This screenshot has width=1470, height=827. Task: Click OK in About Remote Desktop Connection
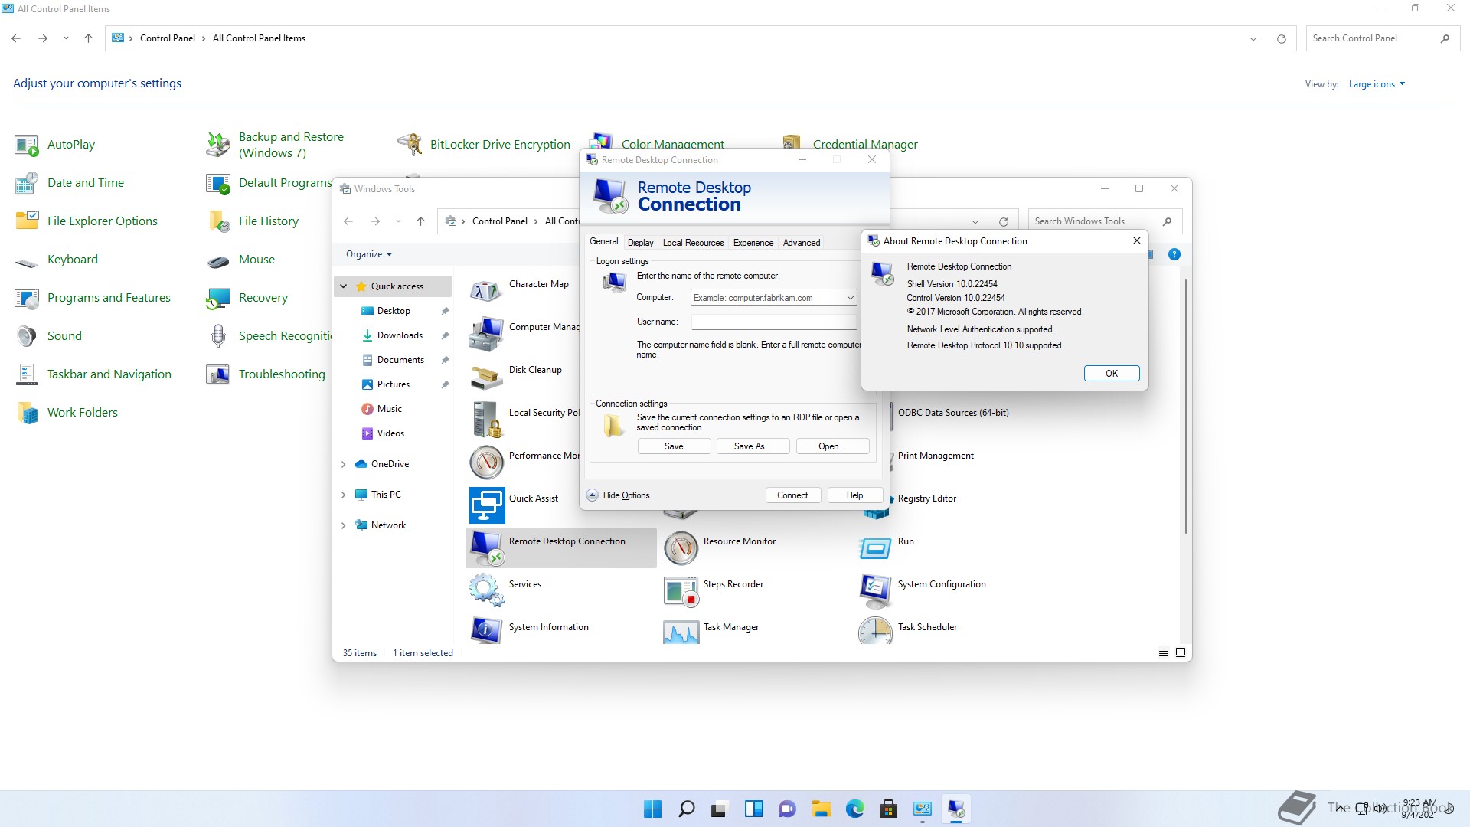coord(1112,374)
